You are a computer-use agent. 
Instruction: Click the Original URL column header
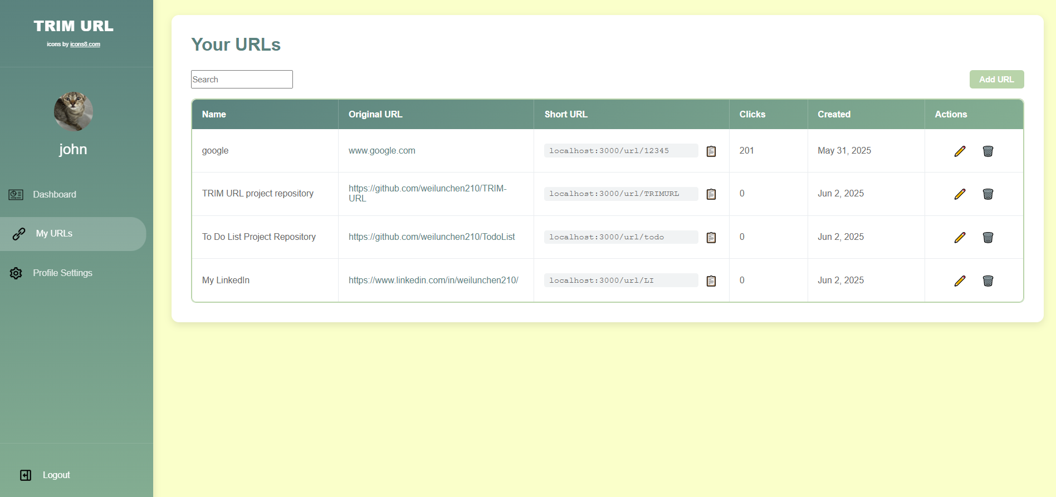pos(375,114)
